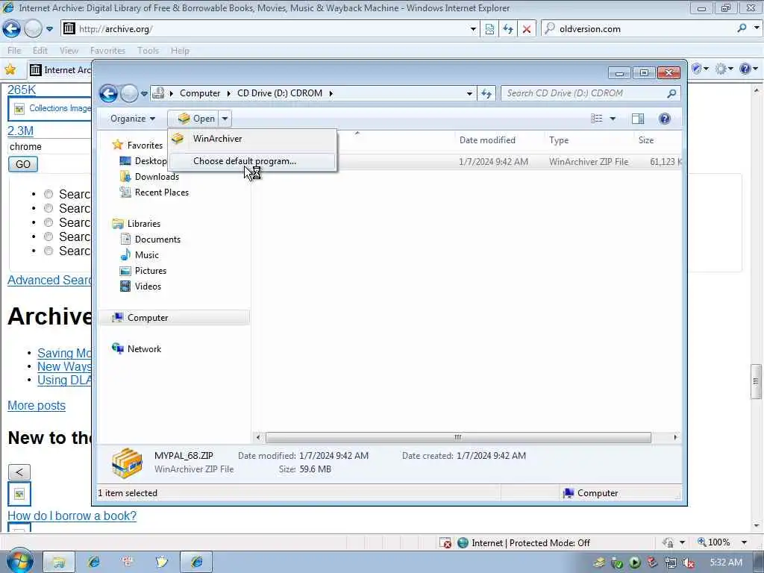Click the 2.3M link
Viewport: 764px width, 573px height.
(x=20, y=131)
